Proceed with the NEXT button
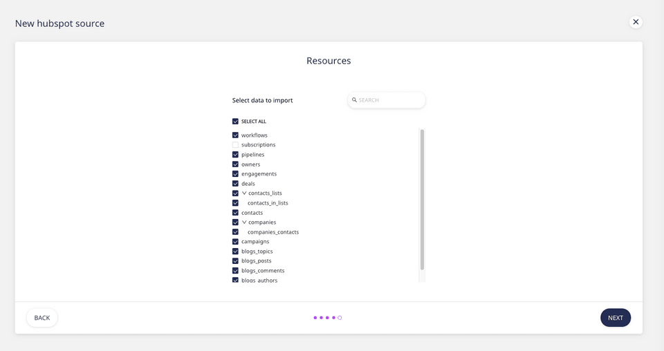The image size is (664, 351). pyautogui.click(x=616, y=318)
